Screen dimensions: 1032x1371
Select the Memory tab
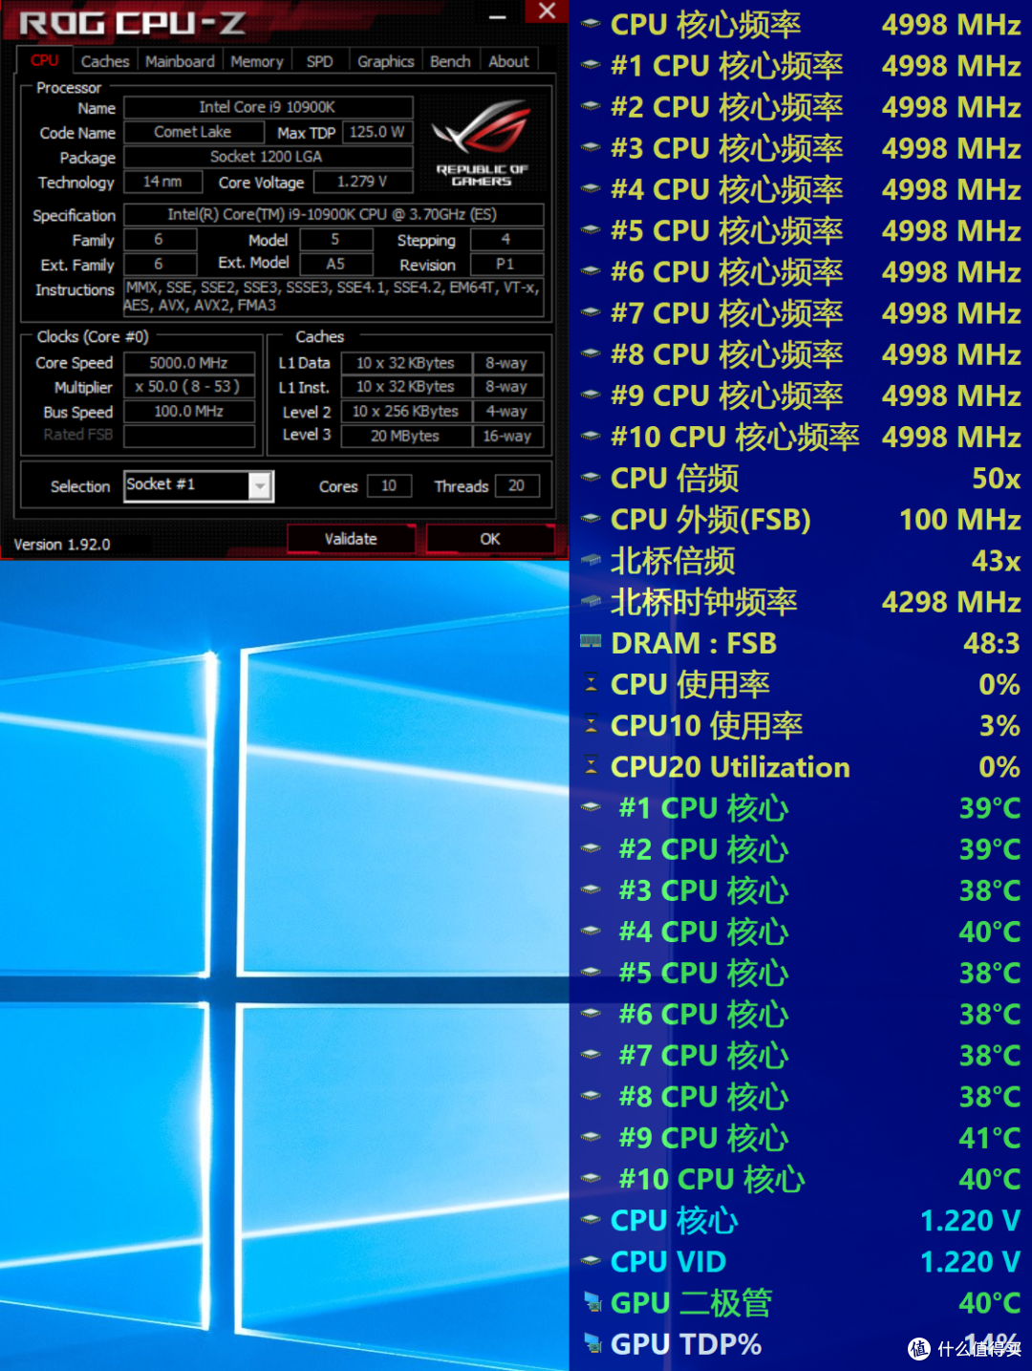[256, 61]
